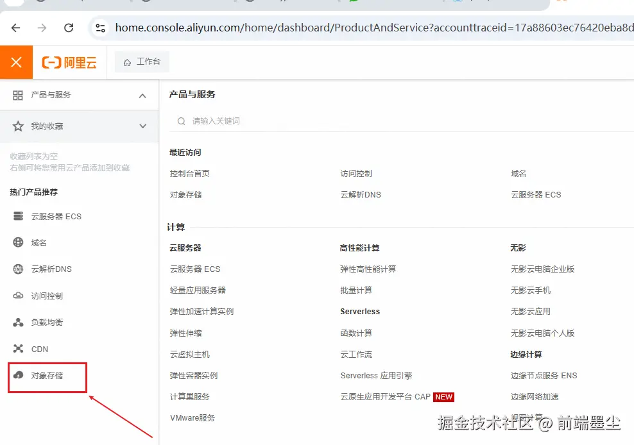Click the 我的收藏 star icon
The image size is (634, 445).
point(18,126)
